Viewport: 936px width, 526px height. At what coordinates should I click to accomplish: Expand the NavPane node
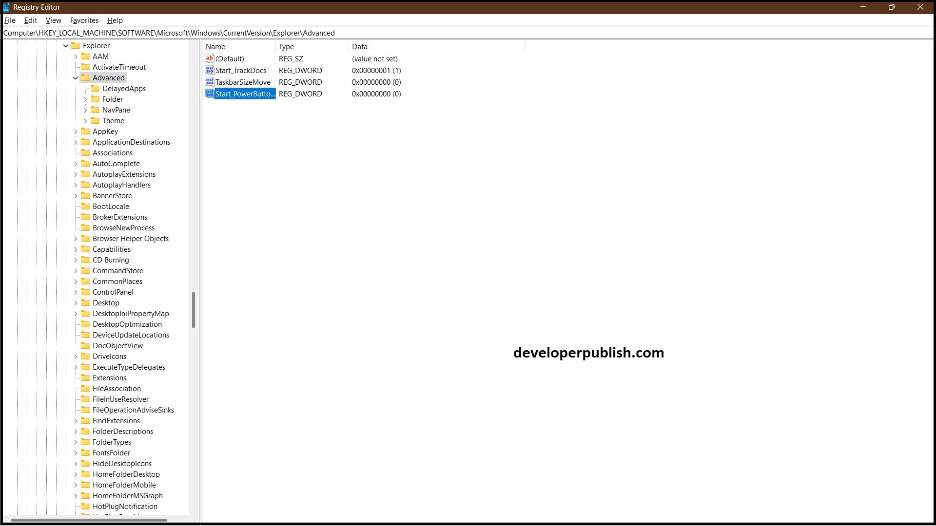coord(85,110)
